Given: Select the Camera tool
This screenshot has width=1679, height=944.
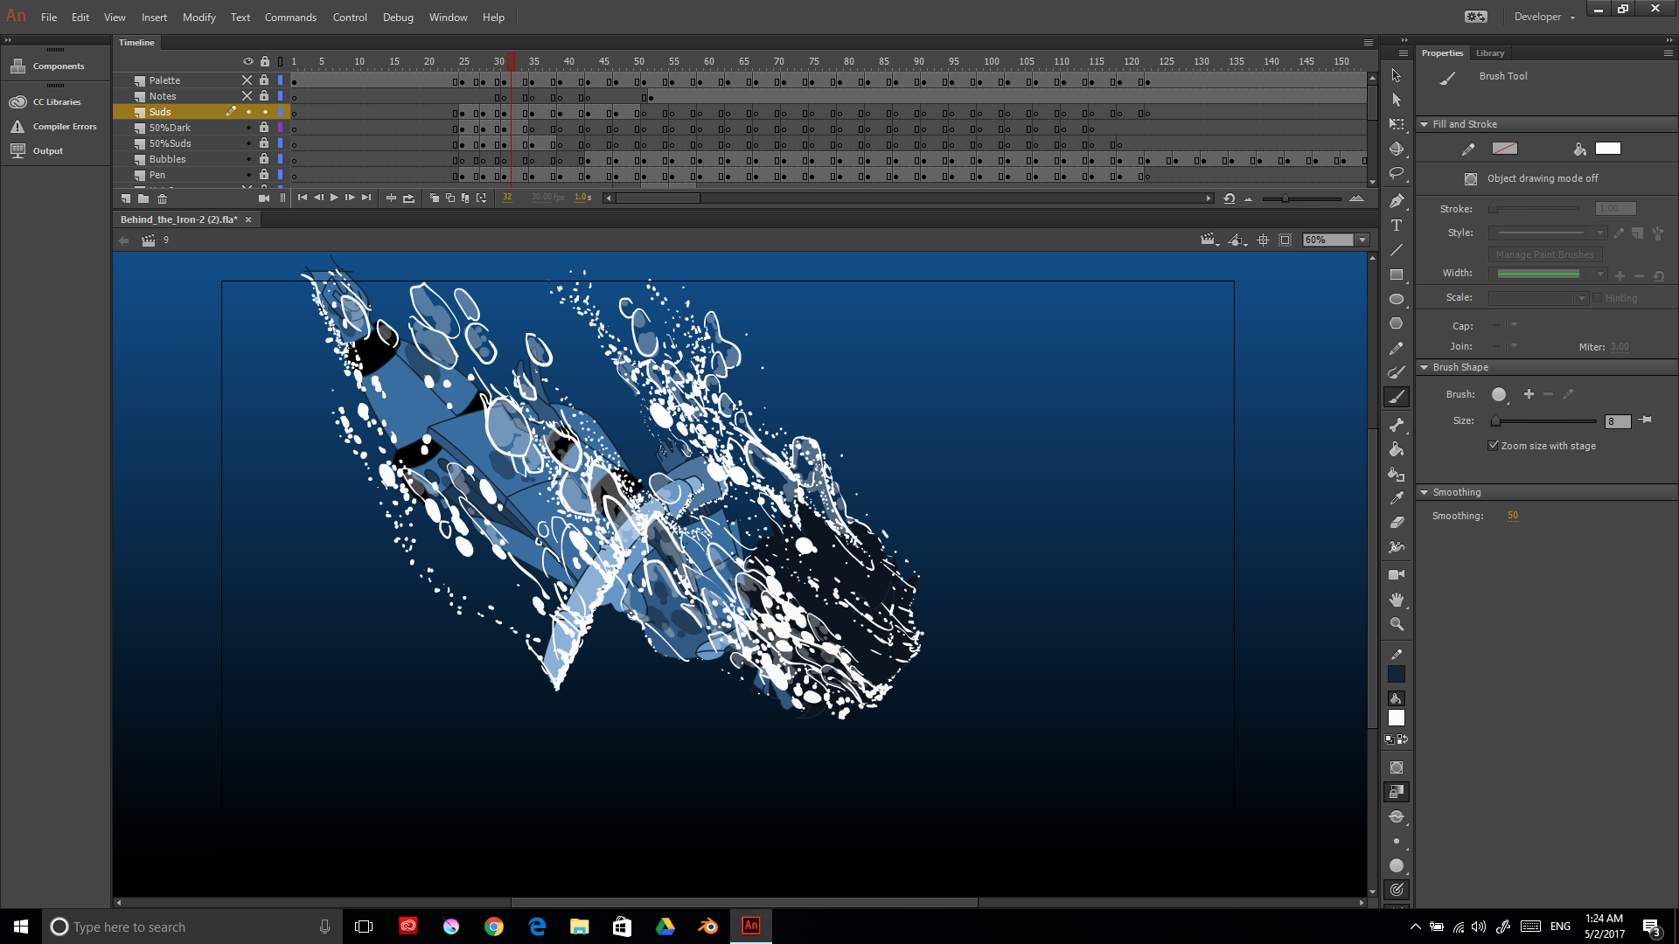Looking at the screenshot, I should click(1397, 574).
